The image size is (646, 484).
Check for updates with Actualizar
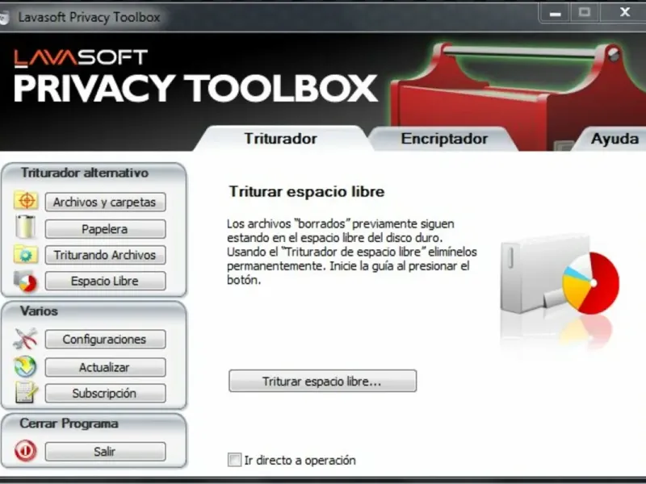pyautogui.click(x=105, y=367)
